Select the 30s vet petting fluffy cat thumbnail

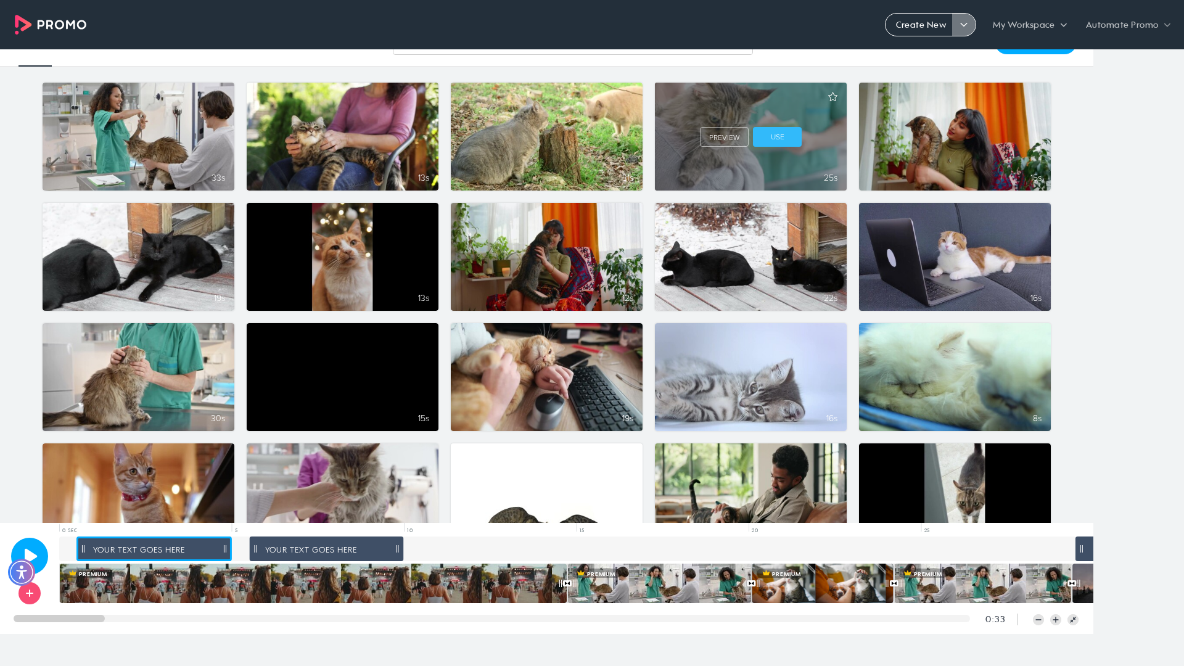tap(138, 377)
